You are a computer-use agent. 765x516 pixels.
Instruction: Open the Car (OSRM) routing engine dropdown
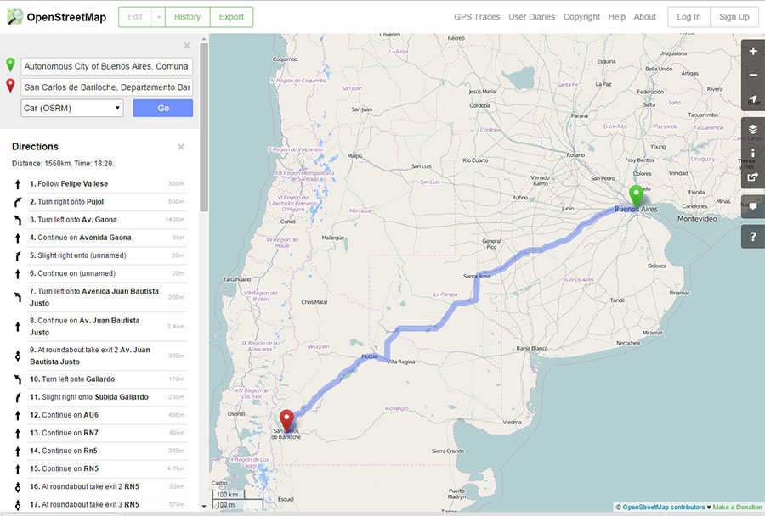72,108
